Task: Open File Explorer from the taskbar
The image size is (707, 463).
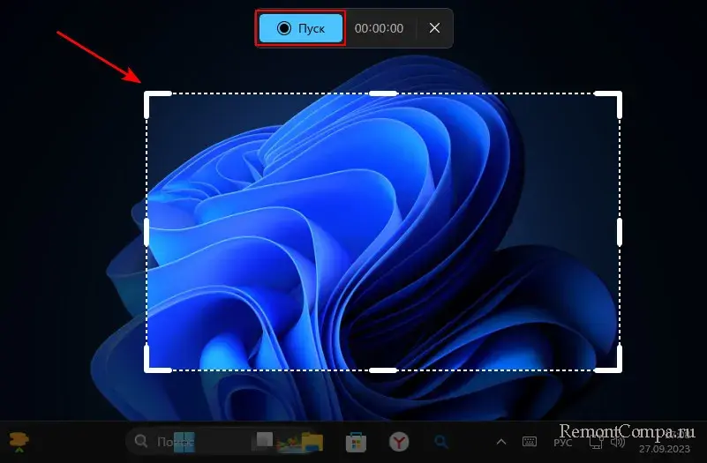Action: [312, 441]
